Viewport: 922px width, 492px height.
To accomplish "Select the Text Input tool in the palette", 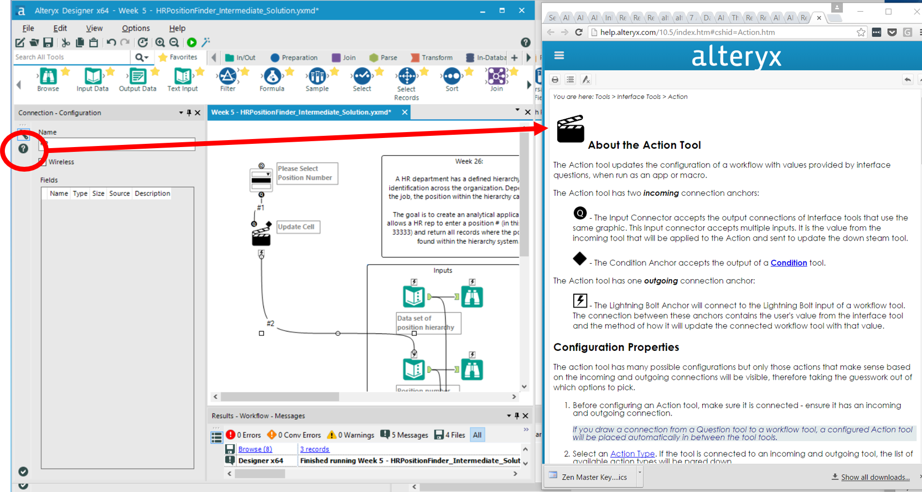I will click(x=182, y=80).
